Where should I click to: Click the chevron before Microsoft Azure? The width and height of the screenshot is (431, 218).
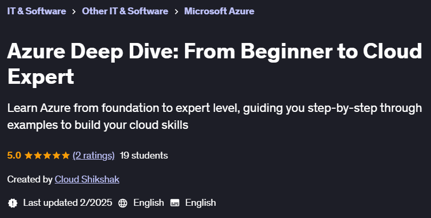pyautogui.click(x=176, y=12)
